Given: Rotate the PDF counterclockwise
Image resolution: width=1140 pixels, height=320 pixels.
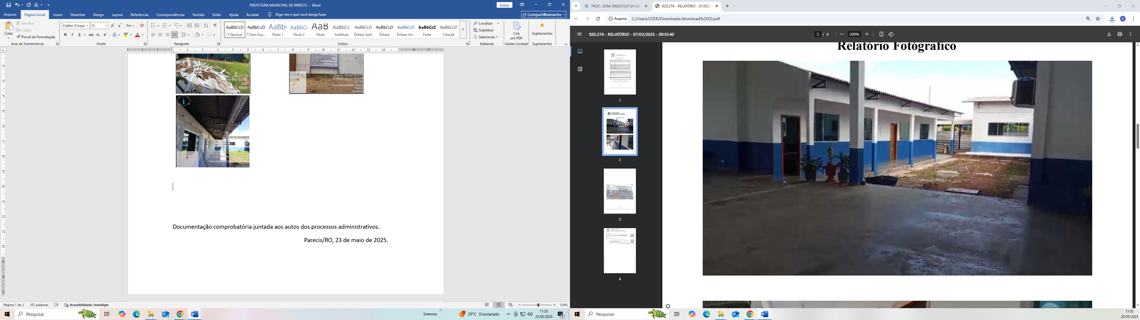Looking at the screenshot, I should point(891,34).
